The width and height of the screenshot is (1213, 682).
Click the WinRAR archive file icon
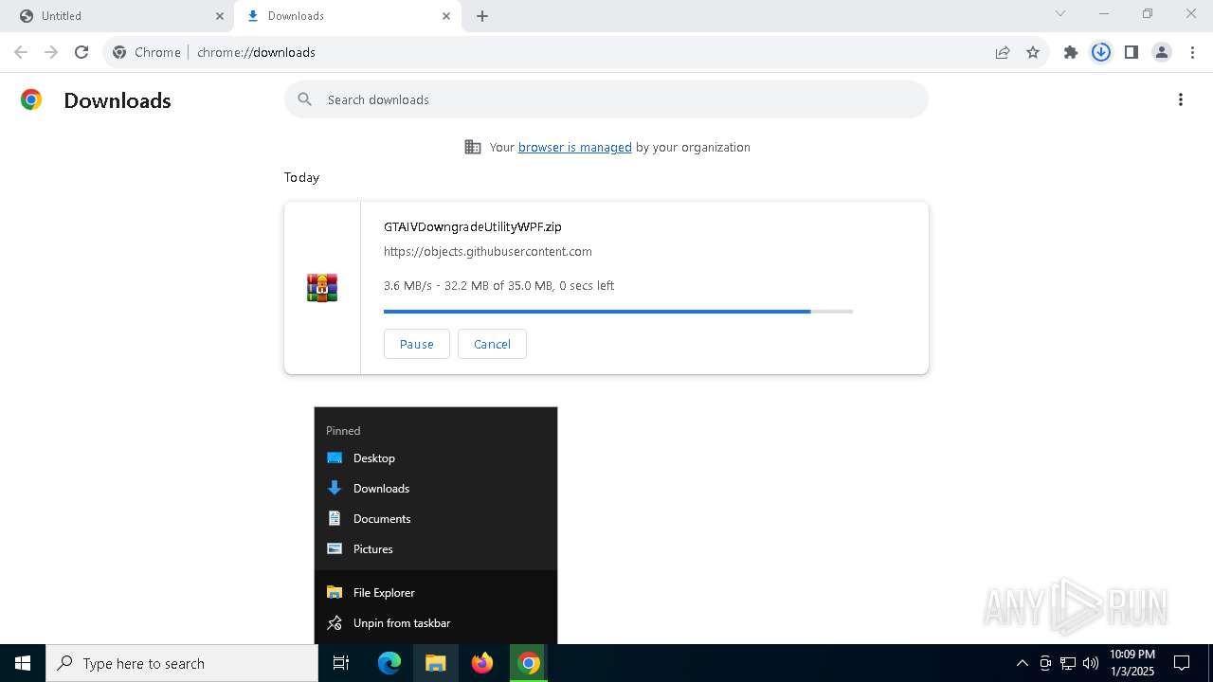point(322,288)
